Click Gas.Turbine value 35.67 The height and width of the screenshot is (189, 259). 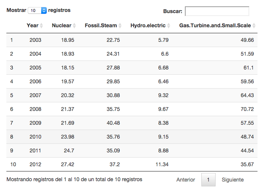tap(247, 165)
